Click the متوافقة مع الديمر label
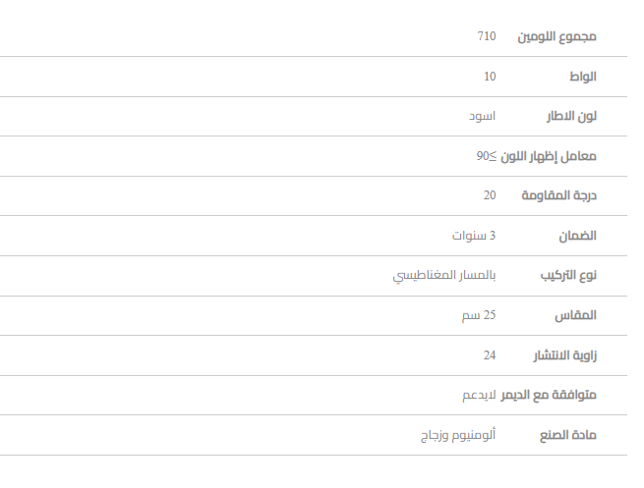 coord(549,396)
